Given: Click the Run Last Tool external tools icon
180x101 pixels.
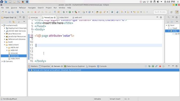Looking at the screenshot, I should (76, 12).
